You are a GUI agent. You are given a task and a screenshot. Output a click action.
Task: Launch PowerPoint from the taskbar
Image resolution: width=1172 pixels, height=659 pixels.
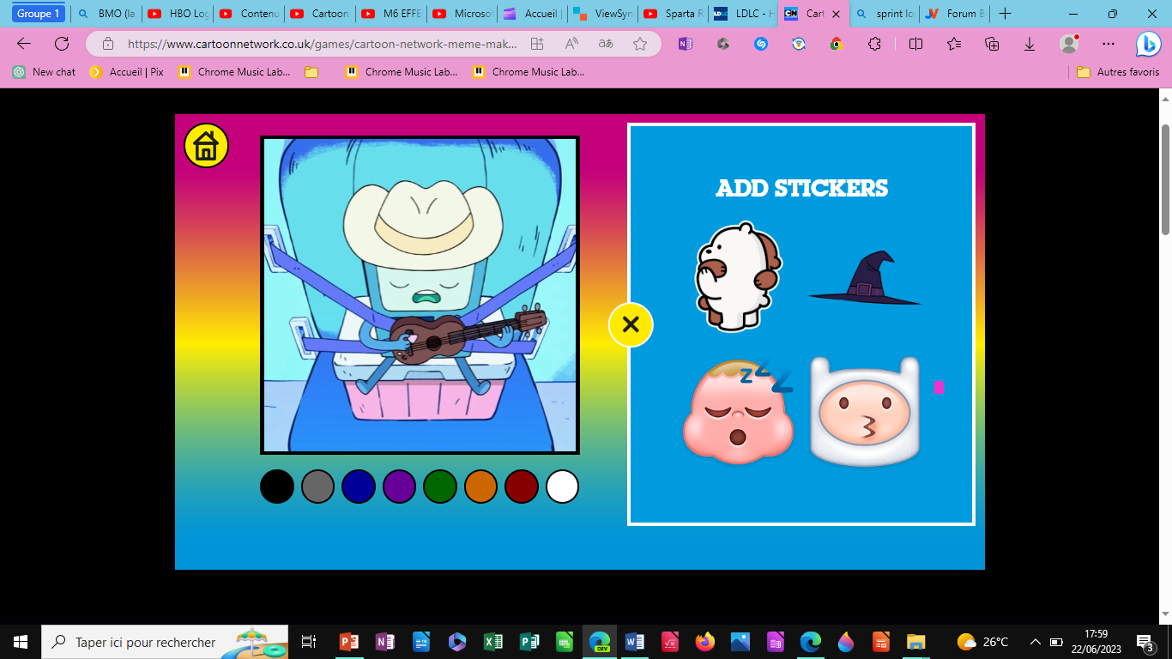348,642
